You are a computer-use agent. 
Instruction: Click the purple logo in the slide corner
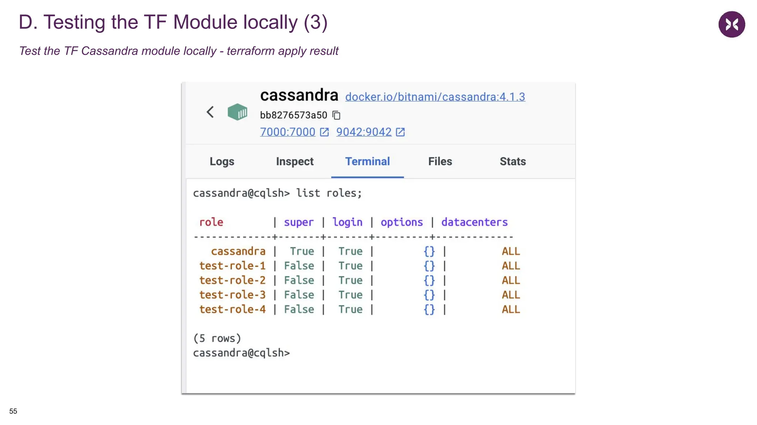(731, 24)
